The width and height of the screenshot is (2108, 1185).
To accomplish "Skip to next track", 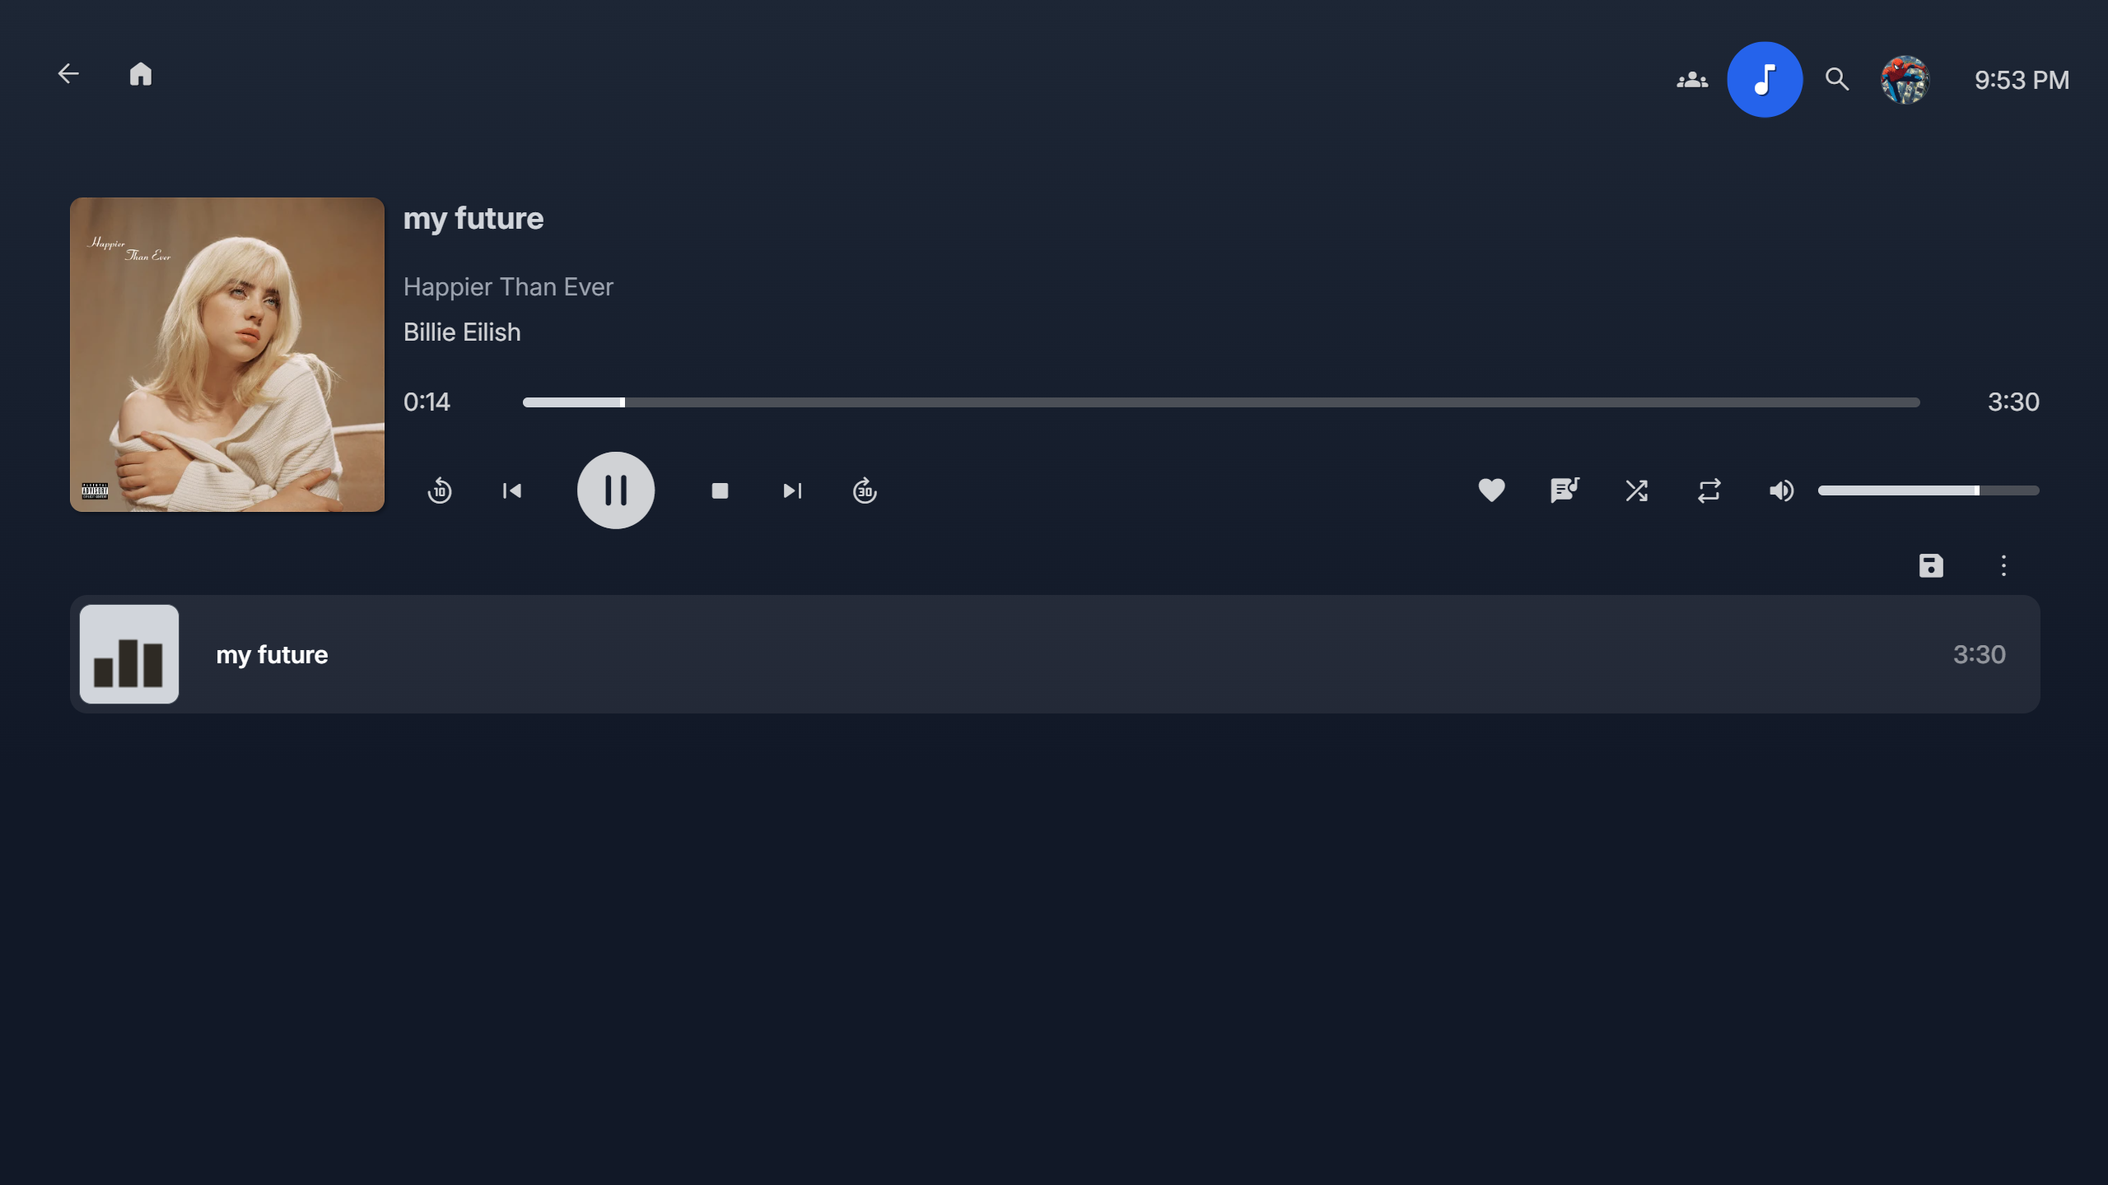I will [792, 490].
